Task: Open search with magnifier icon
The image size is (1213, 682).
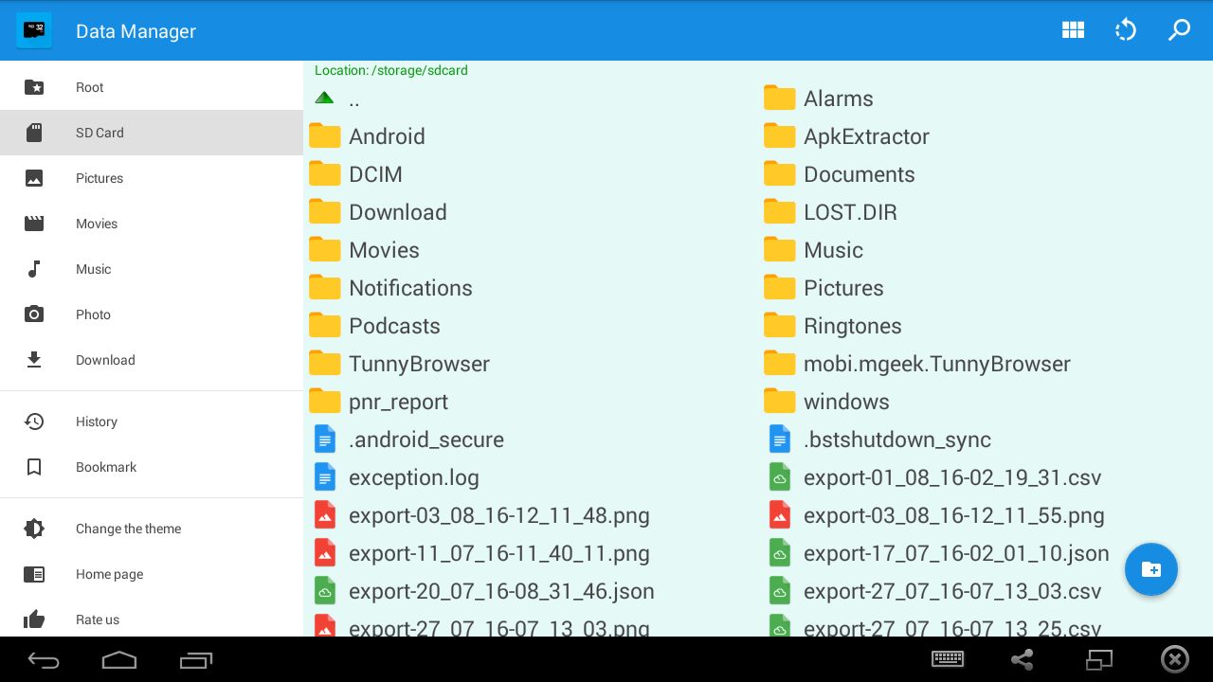Action: pos(1179,30)
